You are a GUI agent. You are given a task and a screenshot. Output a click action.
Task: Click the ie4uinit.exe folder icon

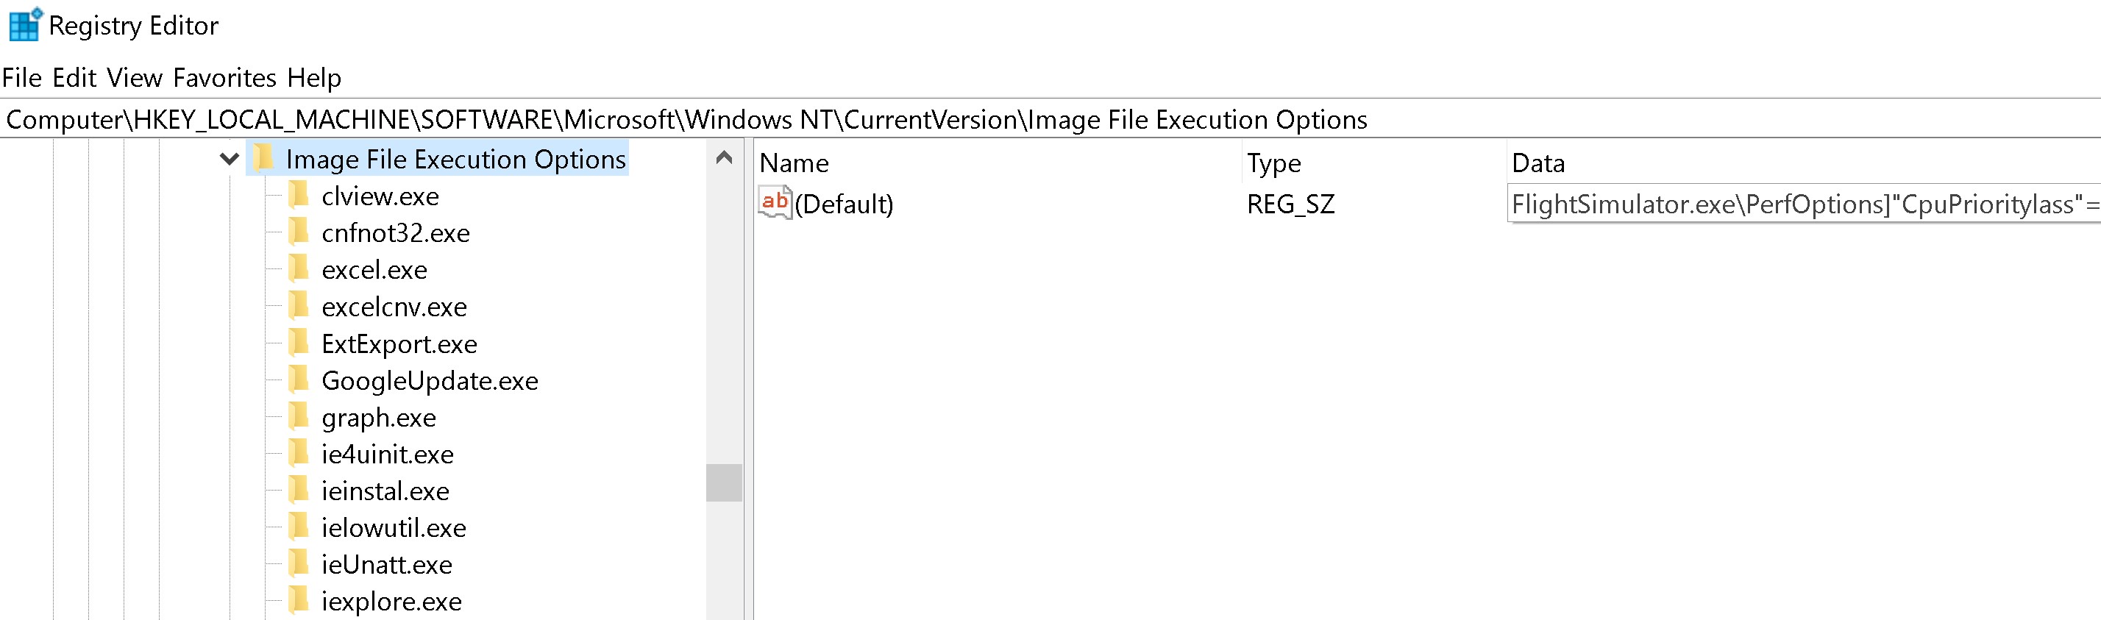point(299,453)
